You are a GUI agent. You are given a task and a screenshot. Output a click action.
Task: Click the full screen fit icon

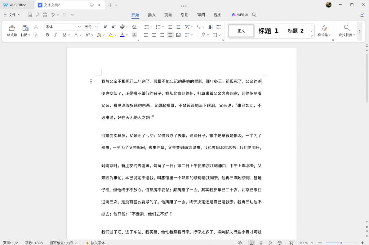tap(291, 242)
